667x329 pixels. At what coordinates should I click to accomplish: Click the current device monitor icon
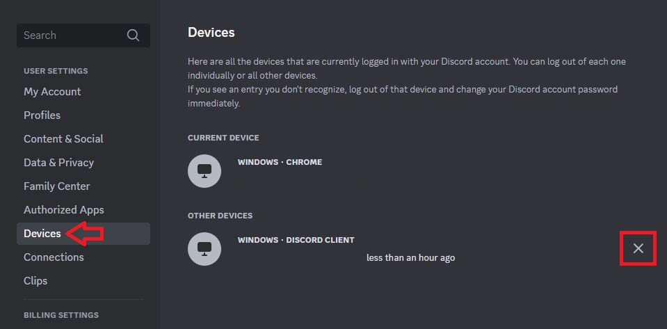point(204,171)
